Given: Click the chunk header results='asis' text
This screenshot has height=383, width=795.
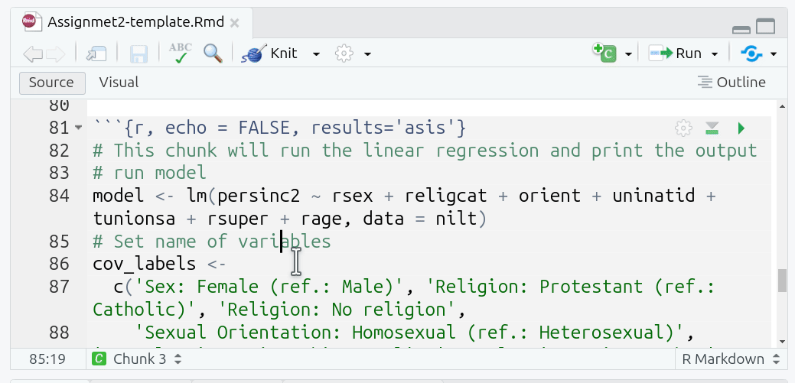Looking at the screenshot, I should [x=384, y=128].
